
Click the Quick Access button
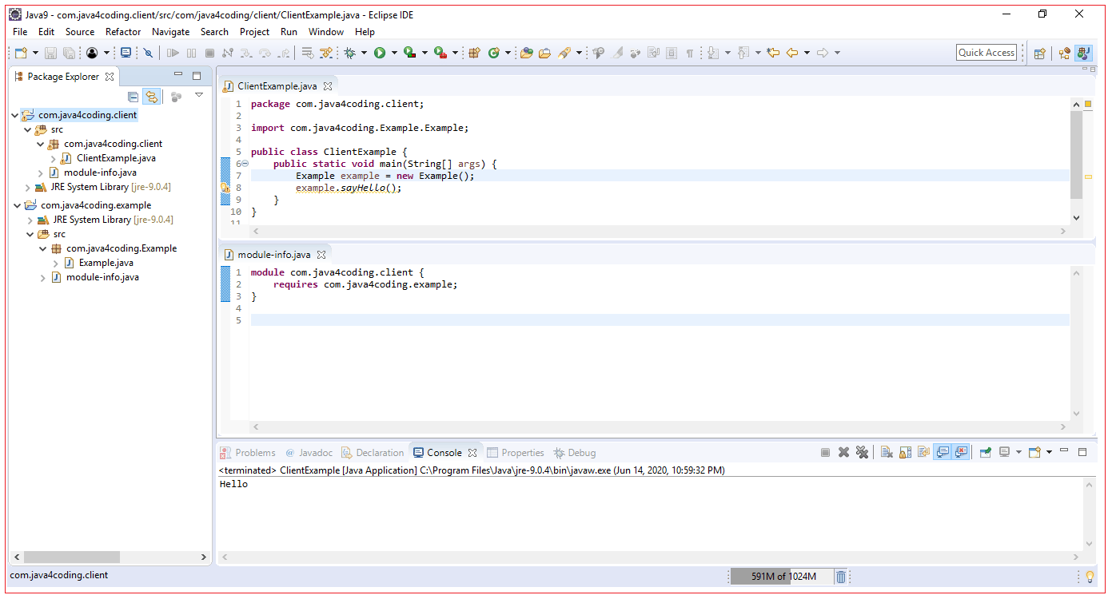986,53
